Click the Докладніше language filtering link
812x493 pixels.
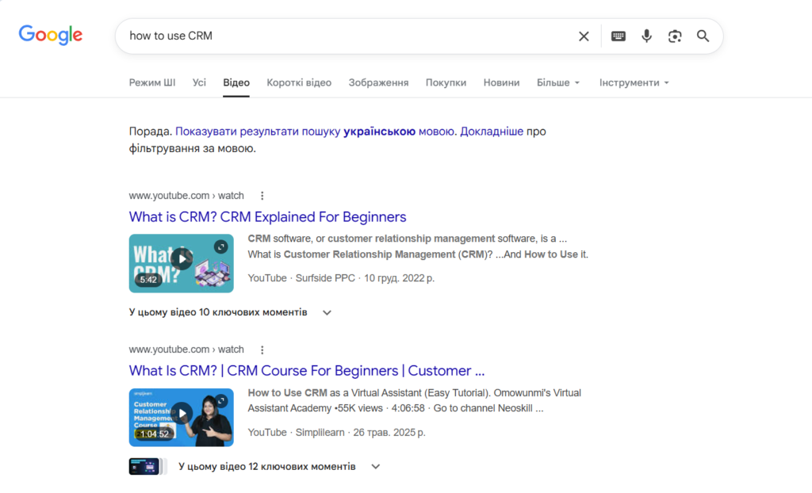tap(492, 132)
